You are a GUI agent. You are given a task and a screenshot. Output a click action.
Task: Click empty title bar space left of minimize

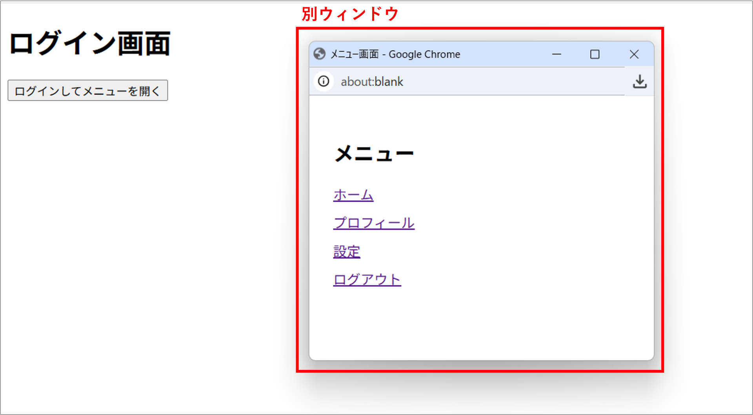[506, 54]
